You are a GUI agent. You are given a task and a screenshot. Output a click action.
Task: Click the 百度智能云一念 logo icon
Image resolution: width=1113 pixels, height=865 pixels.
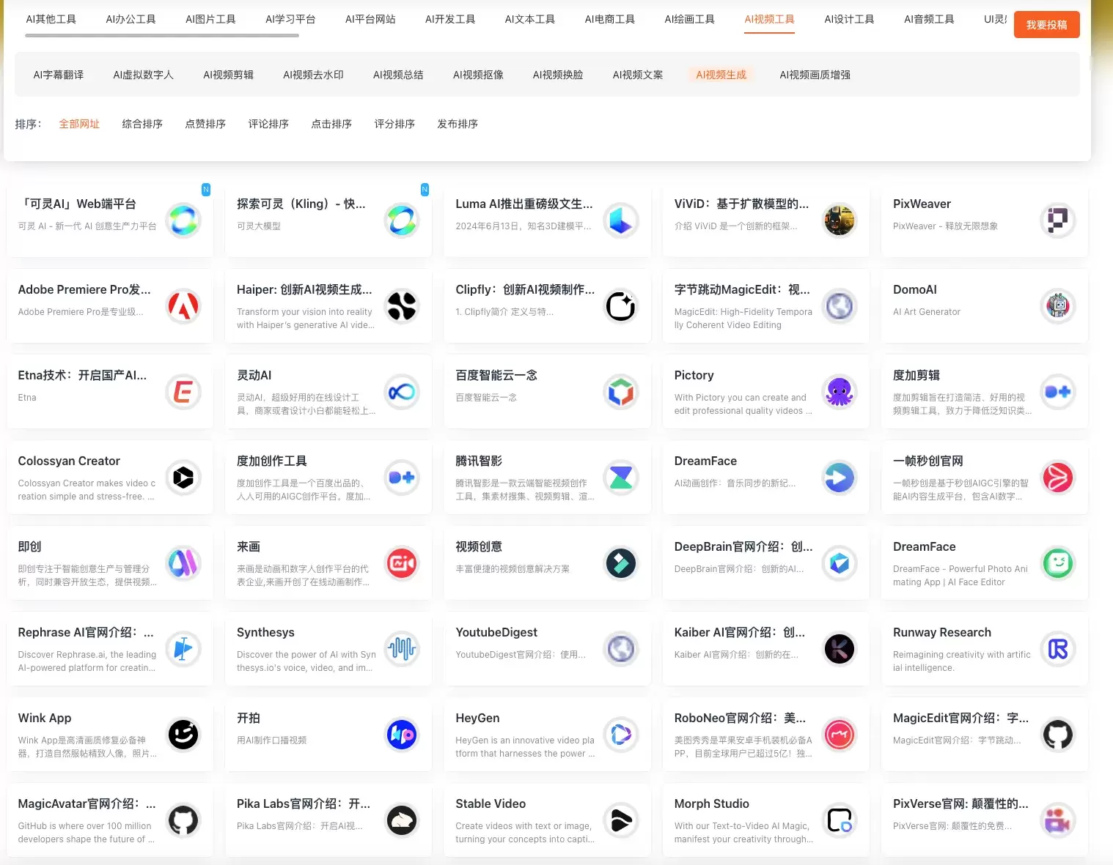621,392
